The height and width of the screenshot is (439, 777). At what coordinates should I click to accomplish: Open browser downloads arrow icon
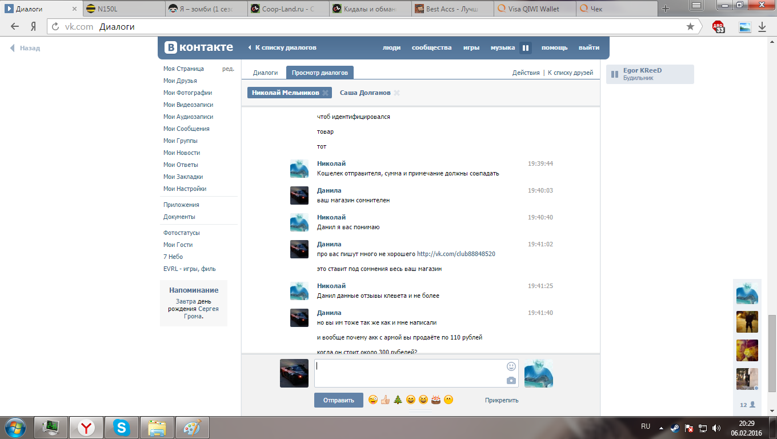pos(762,27)
